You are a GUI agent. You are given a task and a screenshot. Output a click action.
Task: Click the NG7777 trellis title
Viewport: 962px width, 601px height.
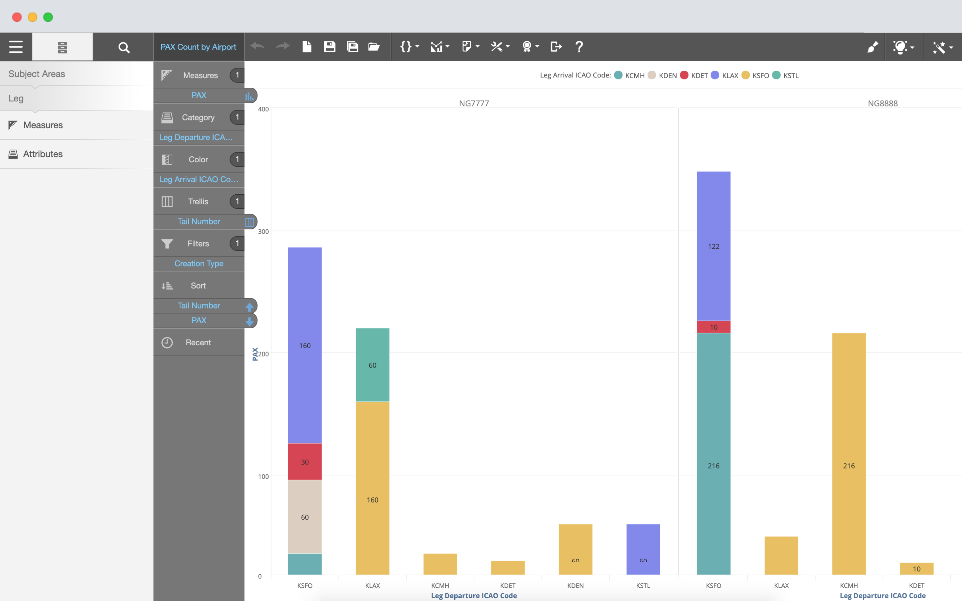click(474, 104)
